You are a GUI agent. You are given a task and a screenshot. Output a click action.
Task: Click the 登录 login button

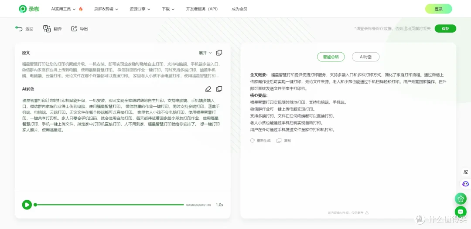pyautogui.click(x=439, y=9)
